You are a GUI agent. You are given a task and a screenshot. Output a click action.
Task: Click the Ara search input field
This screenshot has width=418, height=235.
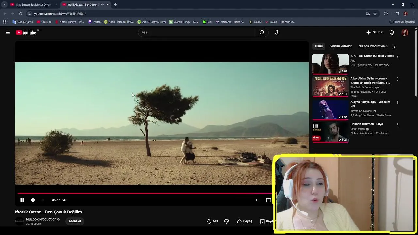pos(197,32)
